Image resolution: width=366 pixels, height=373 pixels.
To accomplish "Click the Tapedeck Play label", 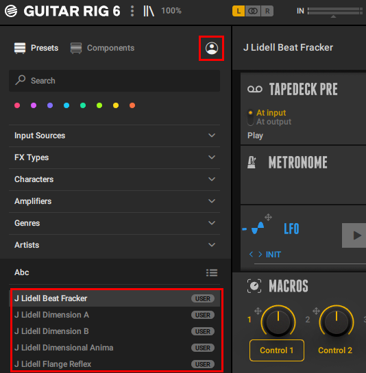I will [x=255, y=136].
